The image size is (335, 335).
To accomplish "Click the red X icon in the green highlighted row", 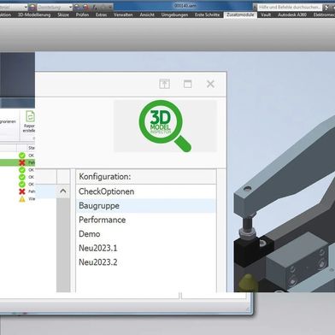I will pos(22,162).
